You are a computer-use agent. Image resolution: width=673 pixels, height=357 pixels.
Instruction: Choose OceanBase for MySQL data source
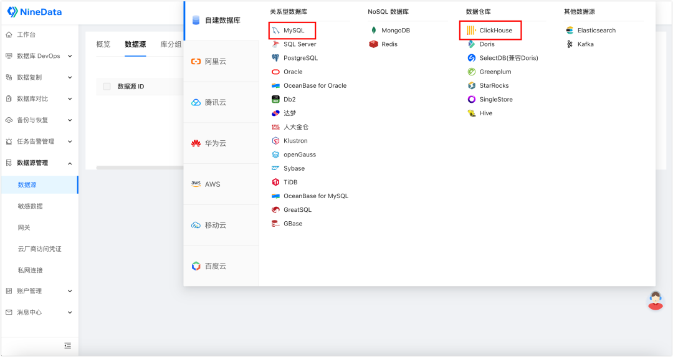click(x=310, y=196)
